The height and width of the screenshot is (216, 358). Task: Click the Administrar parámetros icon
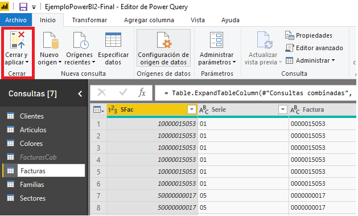216,40
